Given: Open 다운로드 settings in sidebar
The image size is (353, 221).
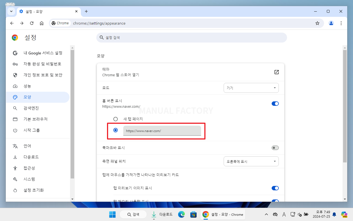Looking at the screenshot, I should [x=38, y=157].
